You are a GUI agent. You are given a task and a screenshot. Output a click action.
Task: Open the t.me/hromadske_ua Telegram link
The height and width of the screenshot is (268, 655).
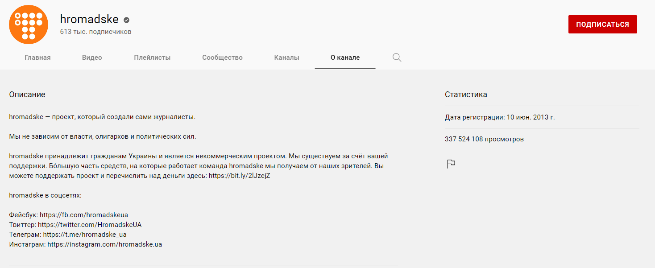[85, 235]
